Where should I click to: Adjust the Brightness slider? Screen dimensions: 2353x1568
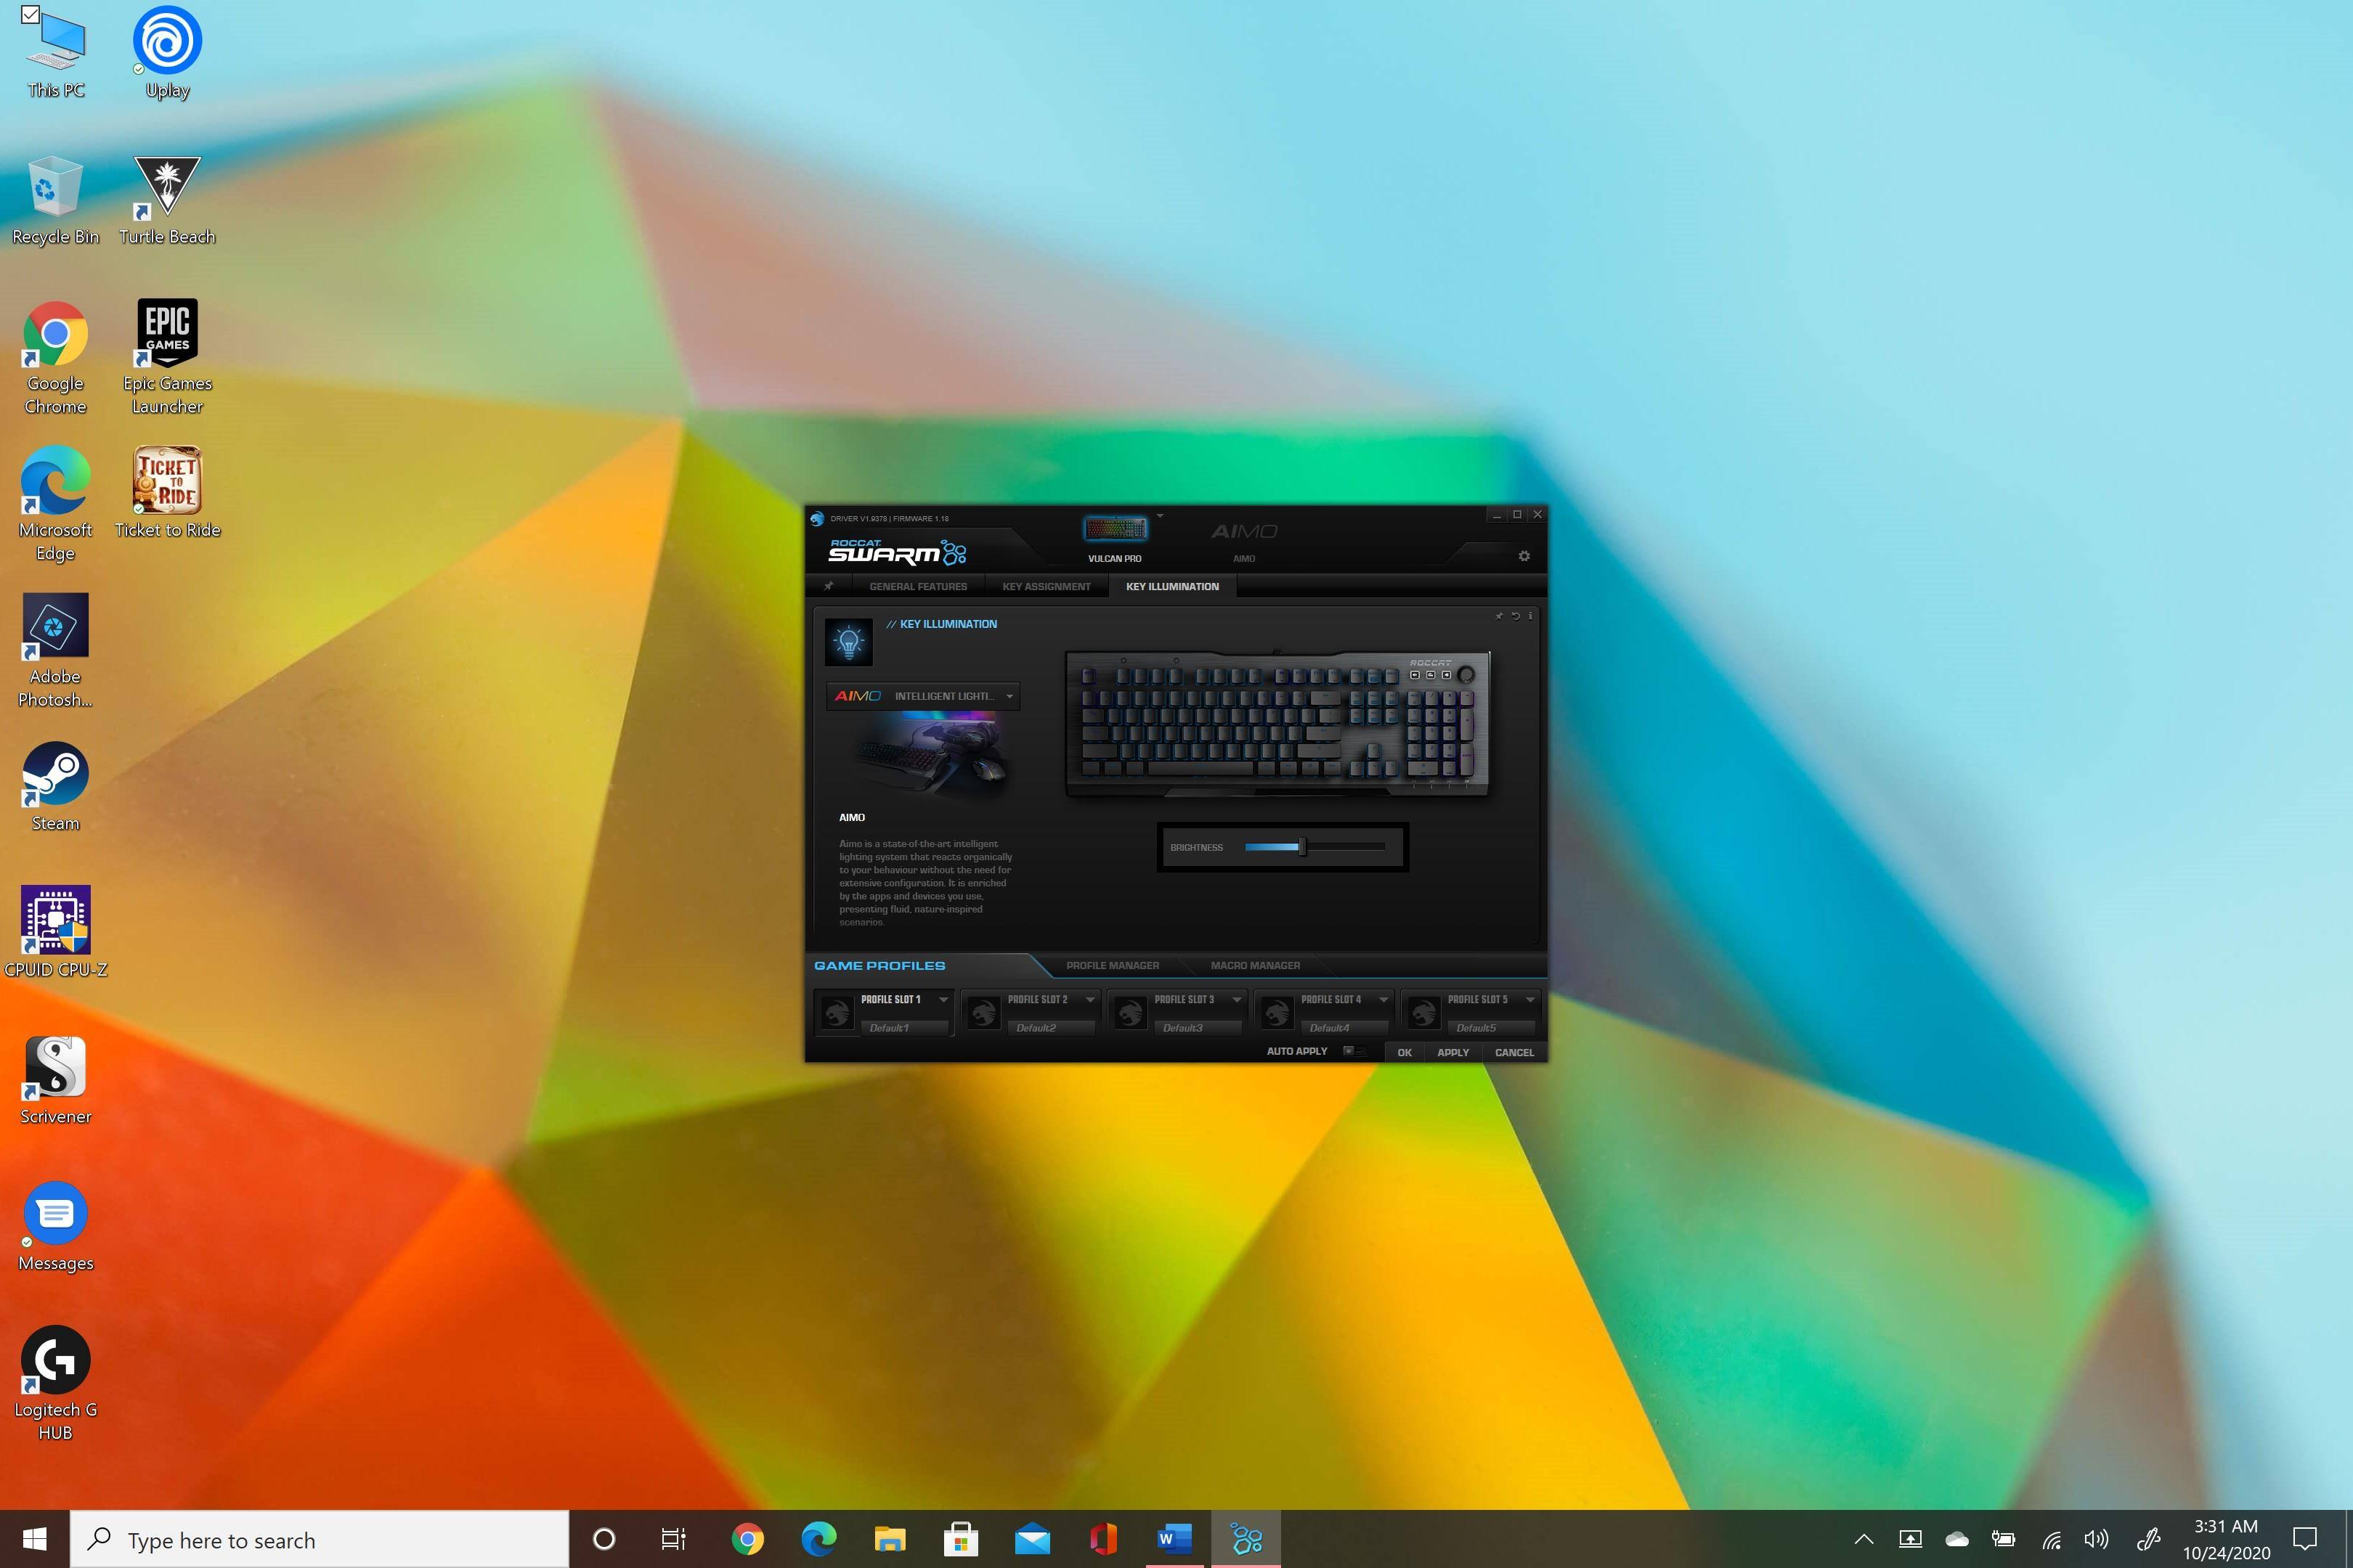click(1301, 846)
